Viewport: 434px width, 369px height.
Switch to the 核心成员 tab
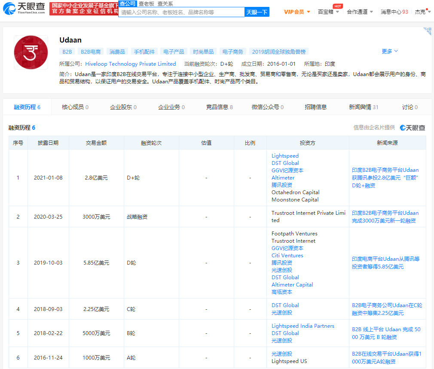75,107
